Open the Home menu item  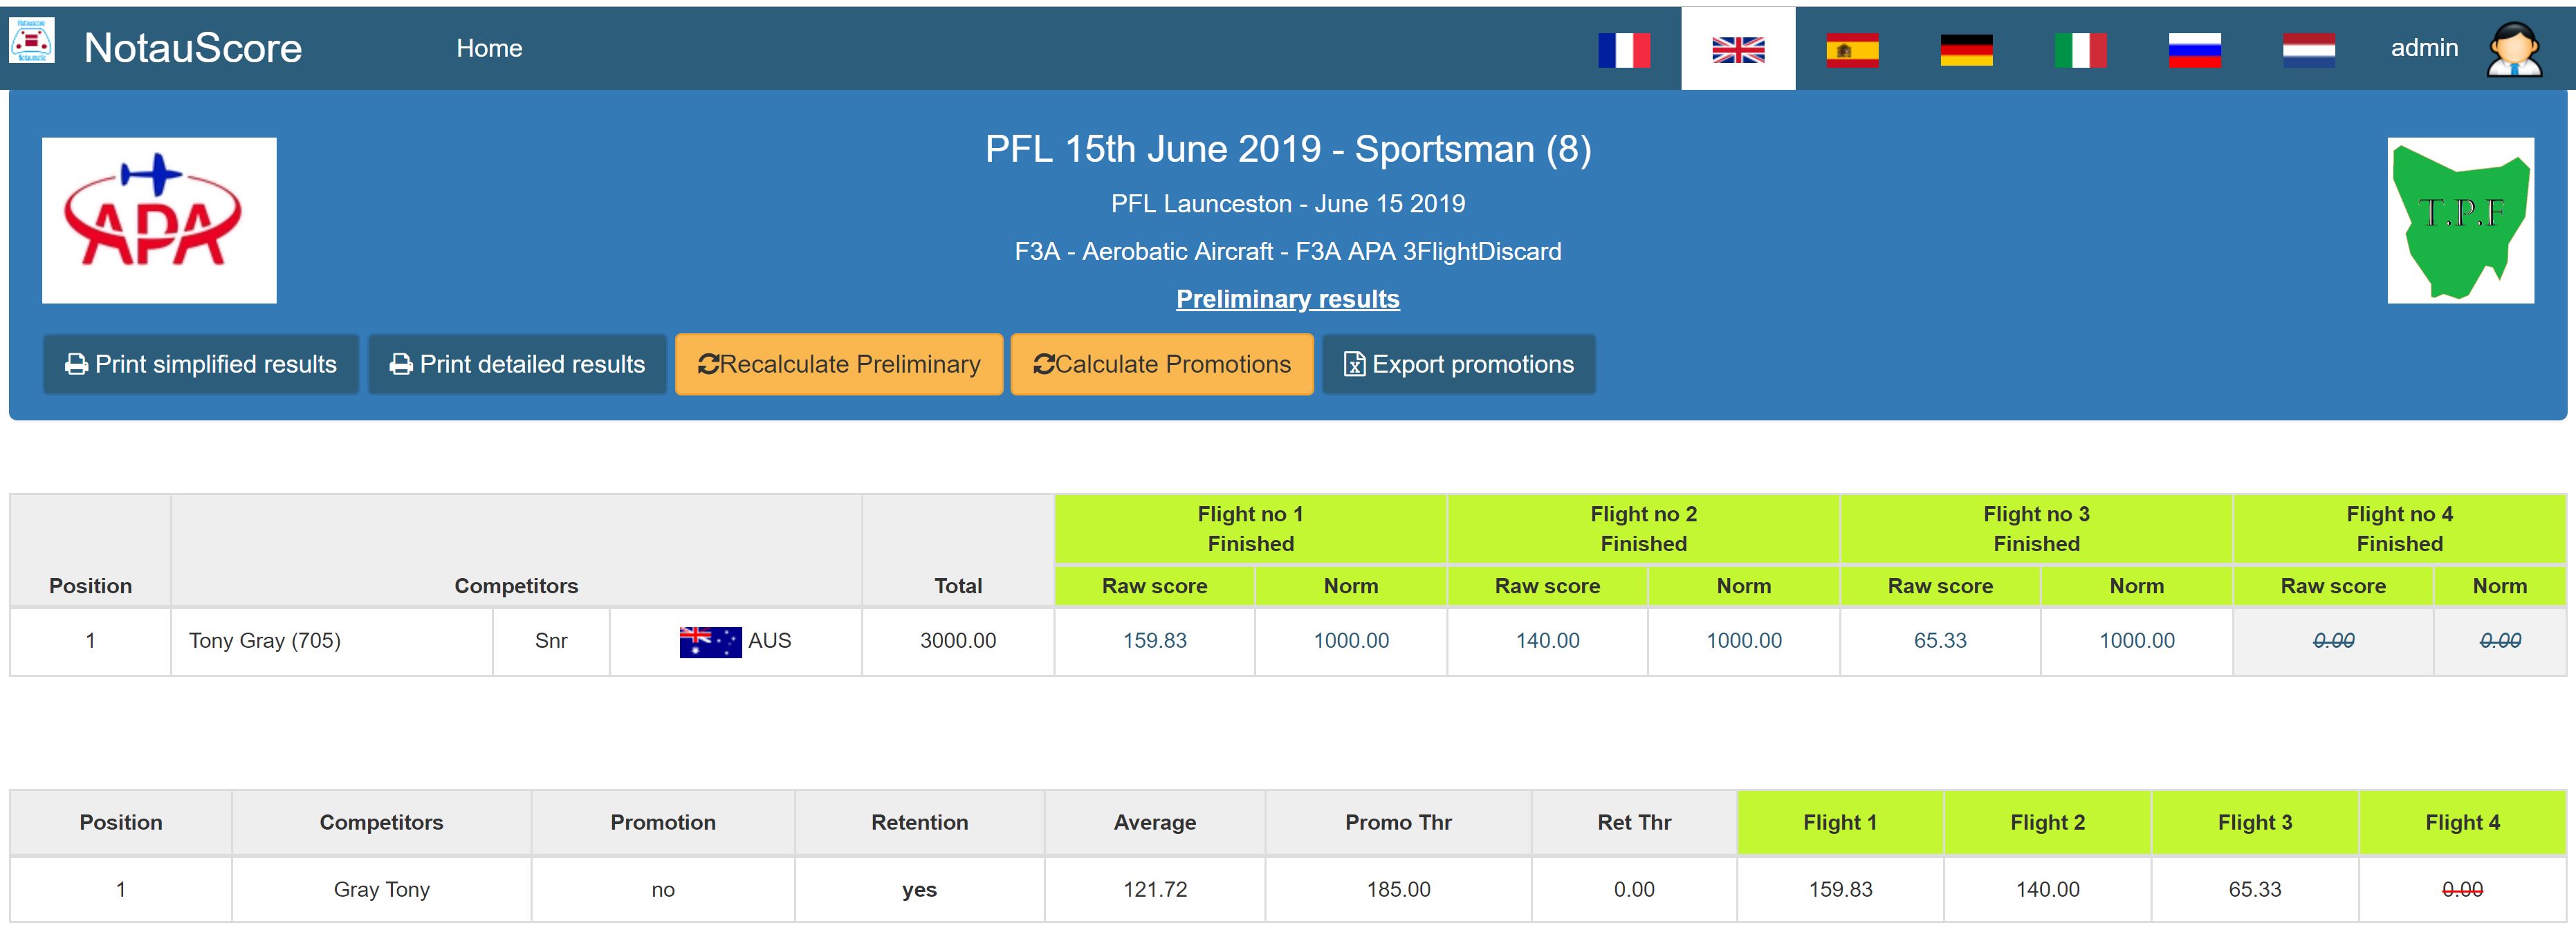pos(489,48)
